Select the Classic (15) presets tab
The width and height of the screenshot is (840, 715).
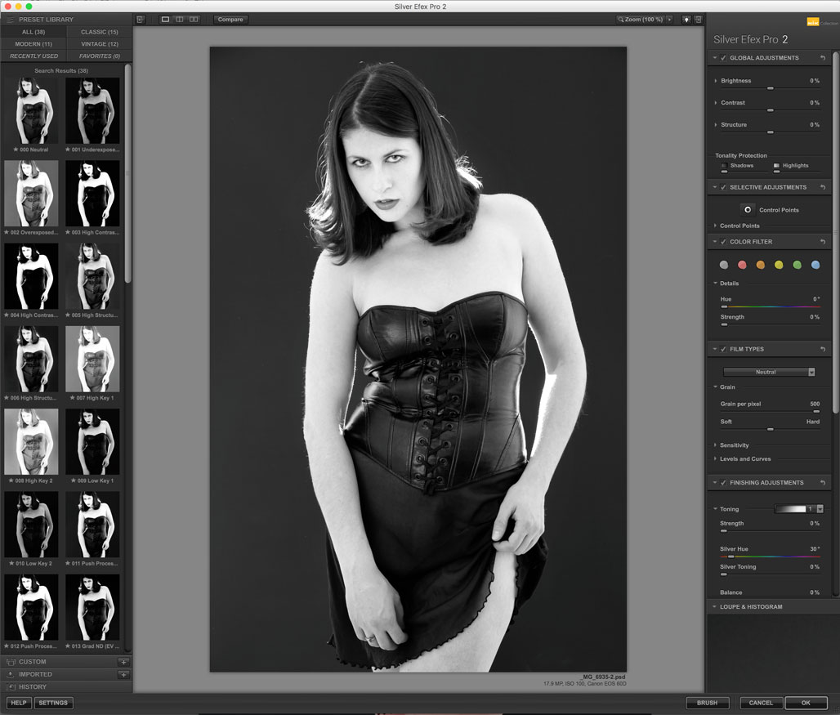[99, 32]
